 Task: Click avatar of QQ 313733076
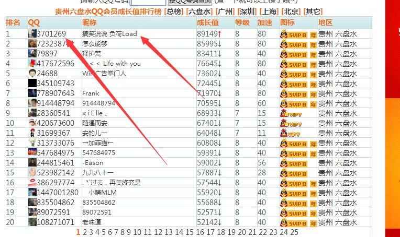(32, 143)
